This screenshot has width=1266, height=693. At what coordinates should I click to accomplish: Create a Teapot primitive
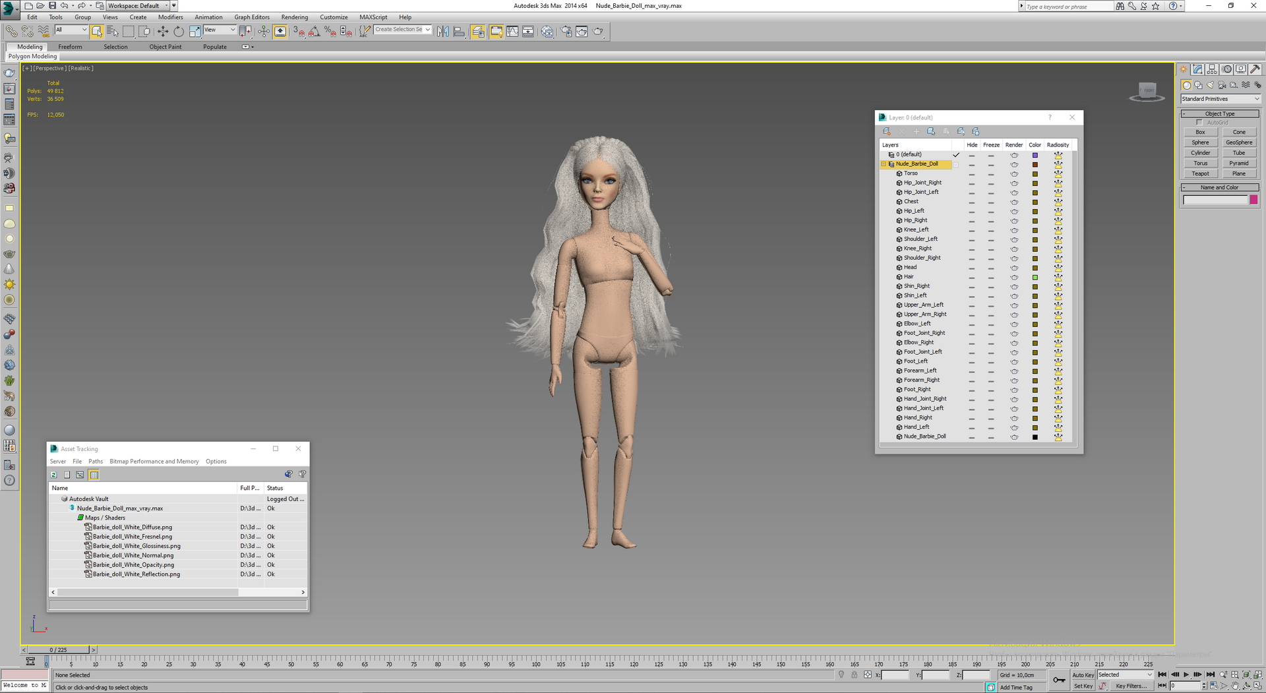coord(1200,174)
